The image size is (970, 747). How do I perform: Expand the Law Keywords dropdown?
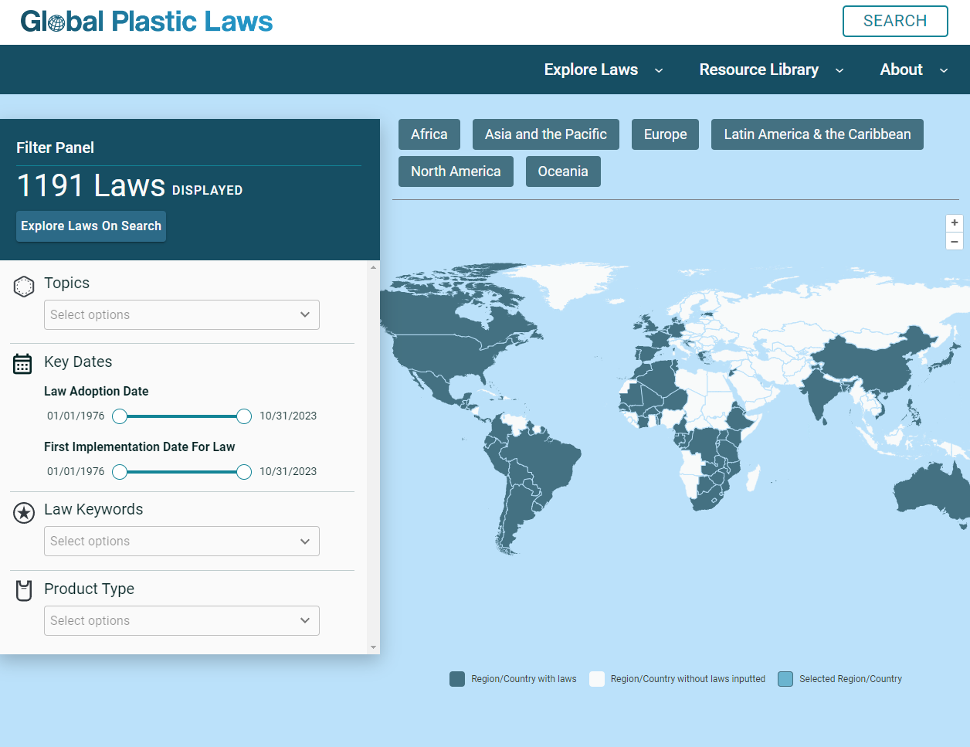181,542
